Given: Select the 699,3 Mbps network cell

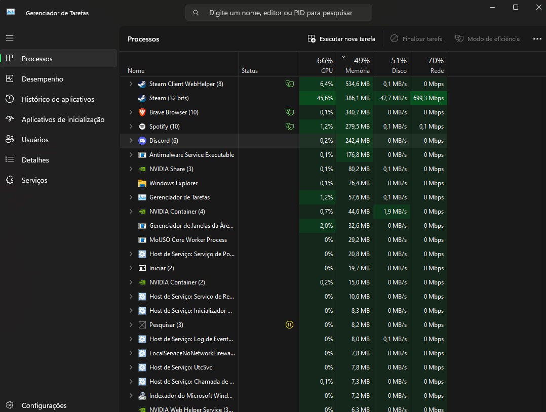Looking at the screenshot, I should pyautogui.click(x=428, y=98).
